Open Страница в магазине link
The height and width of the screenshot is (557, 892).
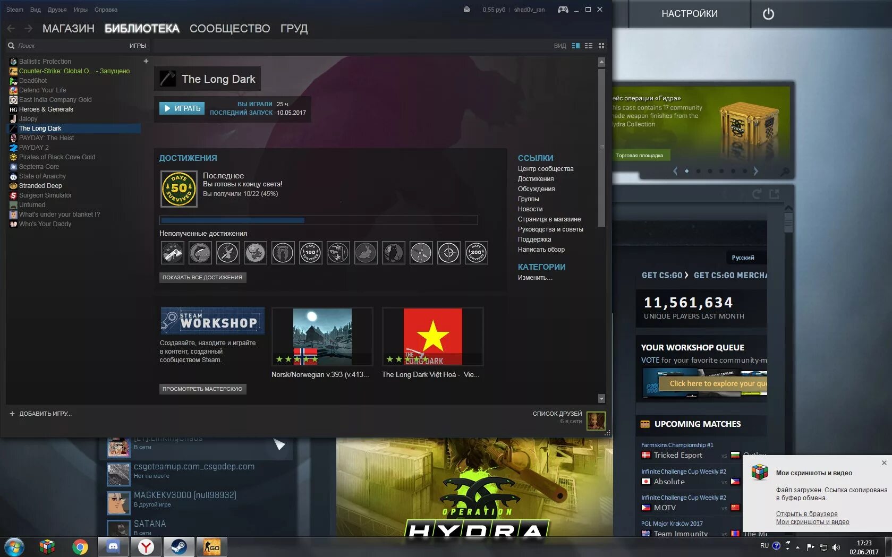tap(549, 219)
